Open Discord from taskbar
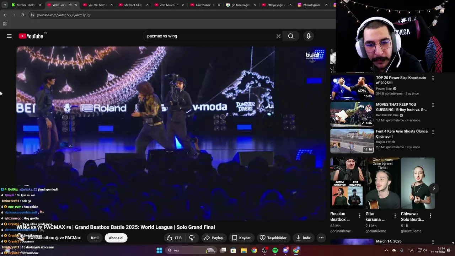This screenshot has height=256, width=455. pyautogui.click(x=285, y=250)
